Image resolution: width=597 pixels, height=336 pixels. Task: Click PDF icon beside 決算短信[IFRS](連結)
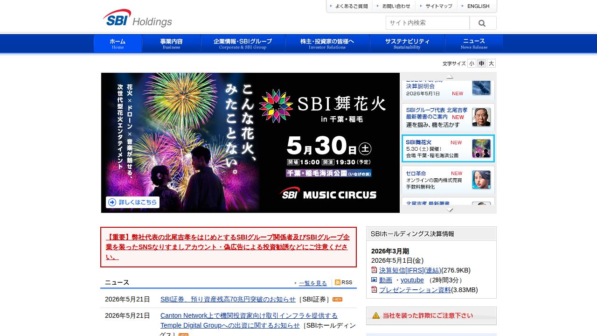pyautogui.click(x=374, y=270)
